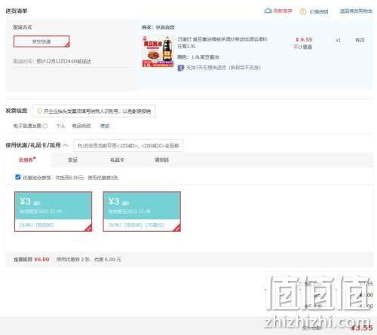Click the 修改 invoice link

point(105,126)
